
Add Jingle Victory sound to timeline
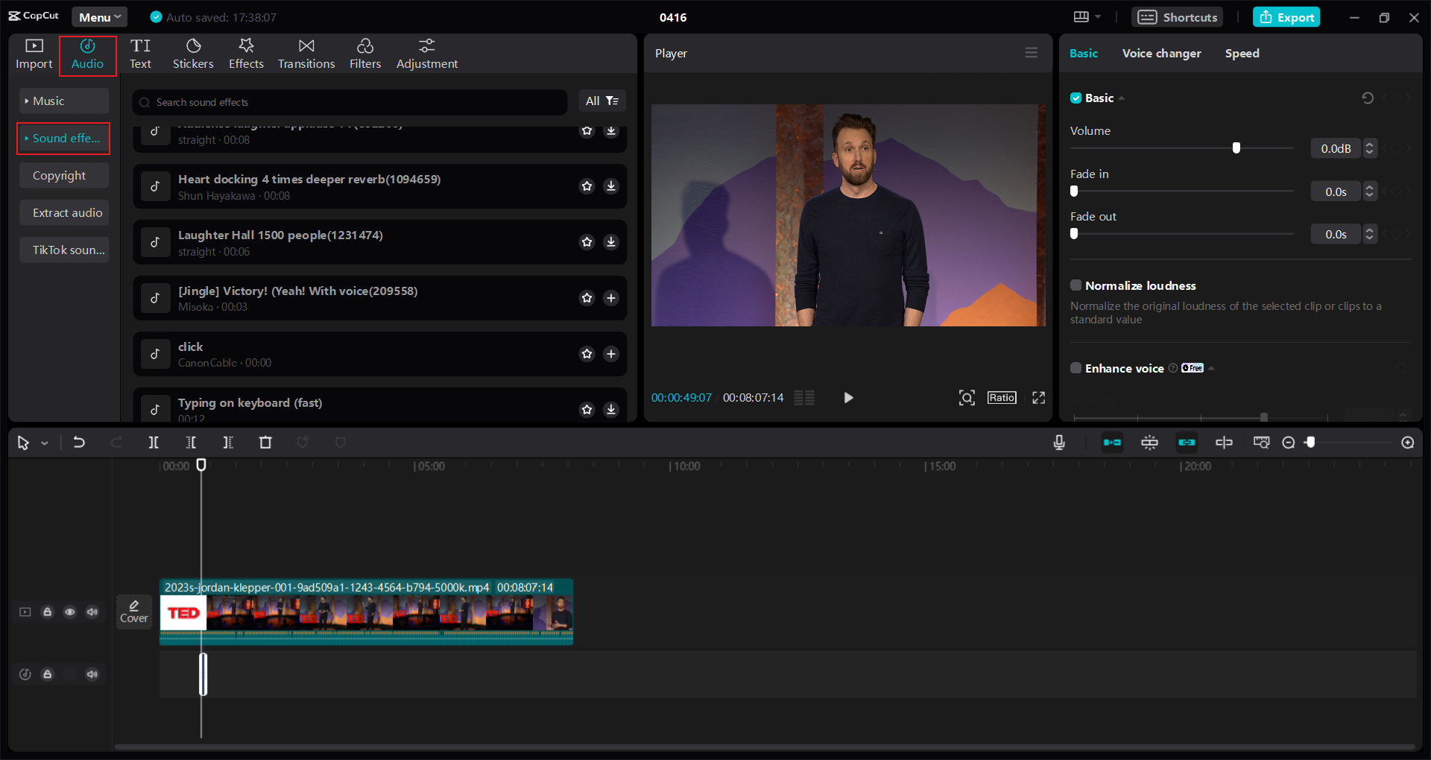(x=611, y=298)
